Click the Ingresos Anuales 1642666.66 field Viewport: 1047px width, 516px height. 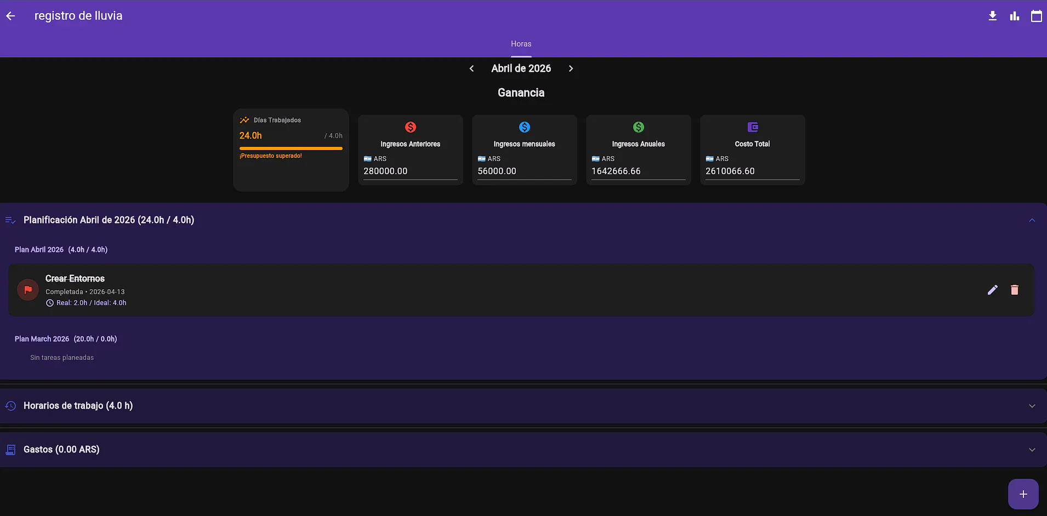pyautogui.click(x=639, y=171)
